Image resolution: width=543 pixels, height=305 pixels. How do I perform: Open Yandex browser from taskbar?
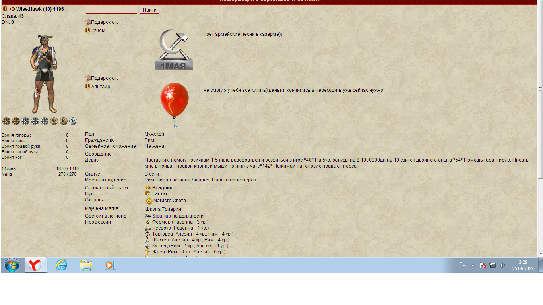(x=35, y=265)
